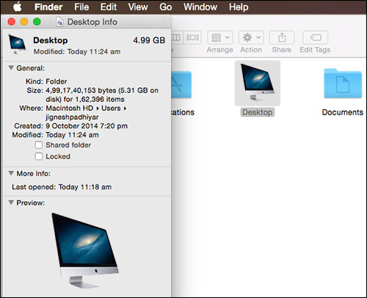This screenshot has width=367, height=298.
Task: Open the Apple menu
Action: [x=18, y=7]
